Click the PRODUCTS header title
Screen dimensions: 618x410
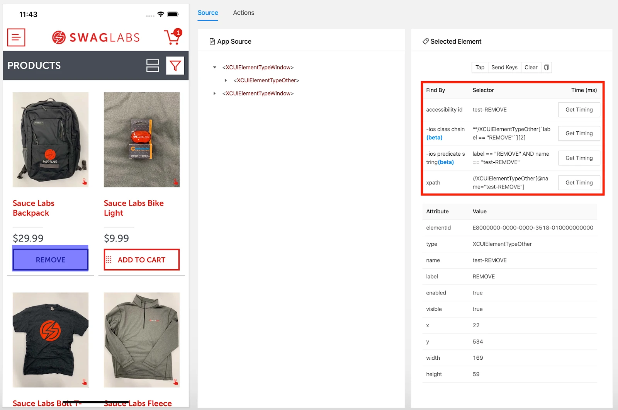pyautogui.click(x=34, y=66)
